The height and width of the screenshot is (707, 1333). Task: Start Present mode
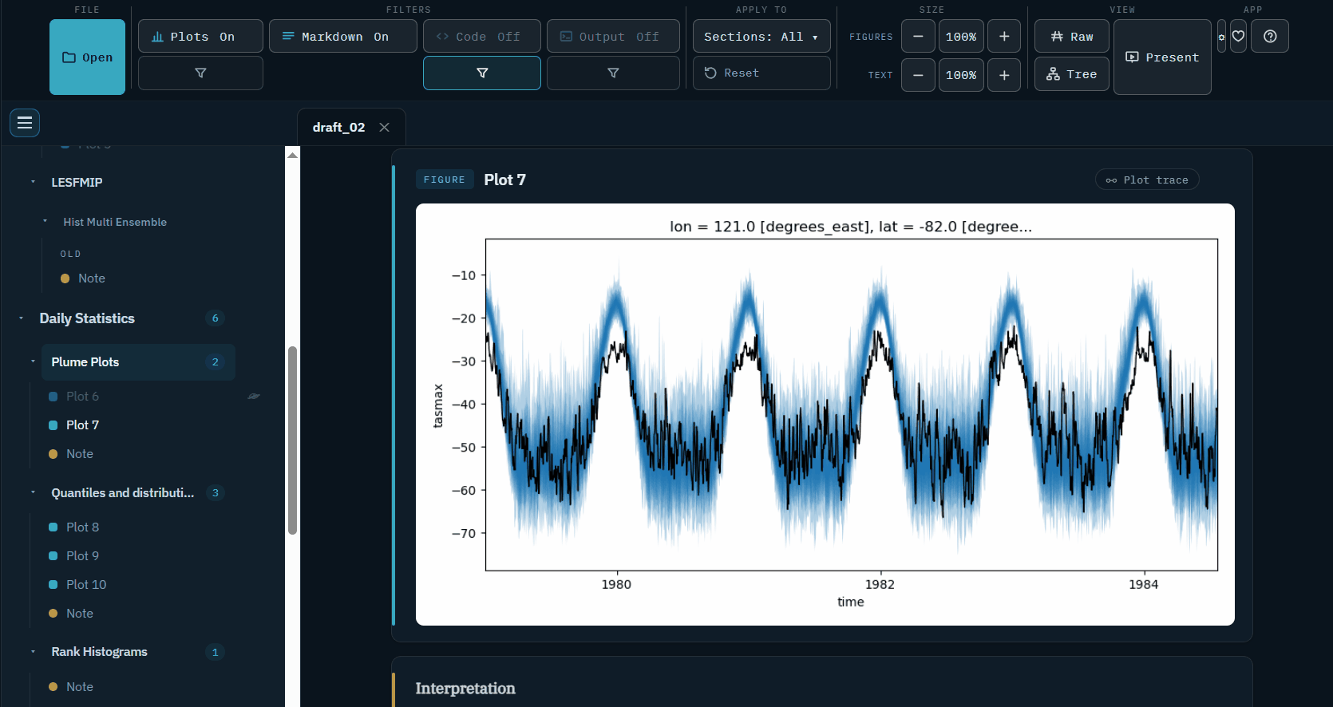1162,57
